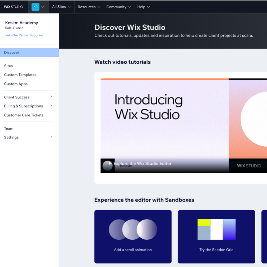Click the KA account avatar badge
Image resolution: width=267 pixels, height=267 pixels.
point(35,7)
